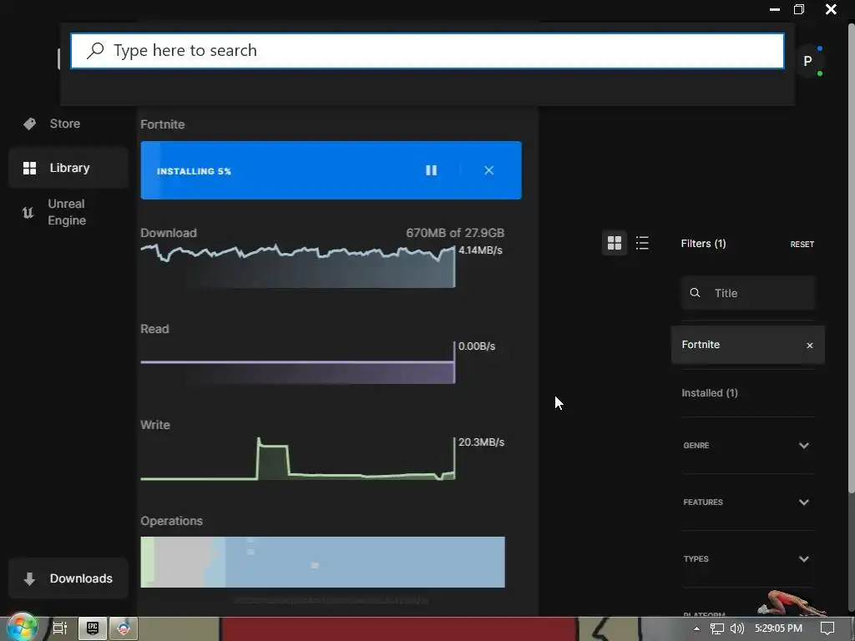This screenshot has width=855, height=641.
Task: Remove the Fortnite filter chip
Action: tap(810, 345)
